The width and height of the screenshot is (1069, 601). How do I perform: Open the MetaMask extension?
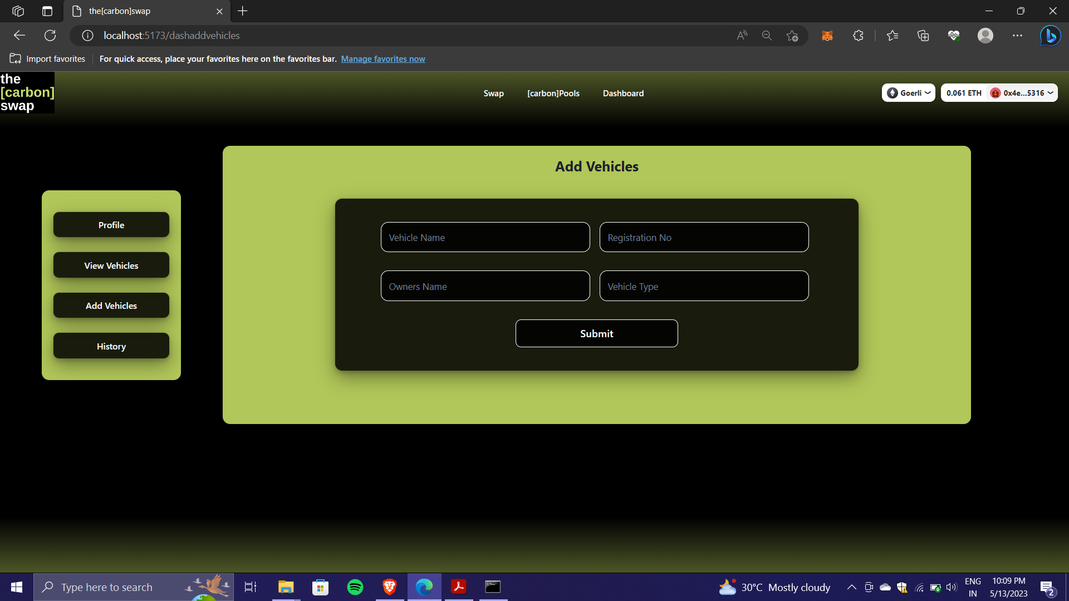click(x=827, y=35)
